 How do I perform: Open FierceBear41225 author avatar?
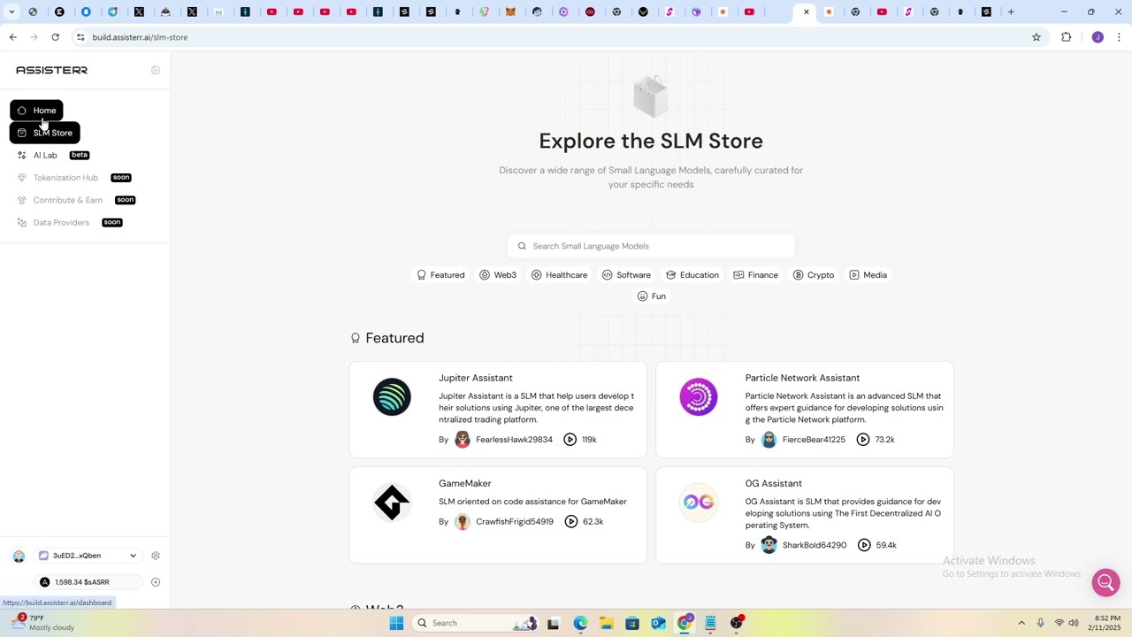[x=769, y=440]
